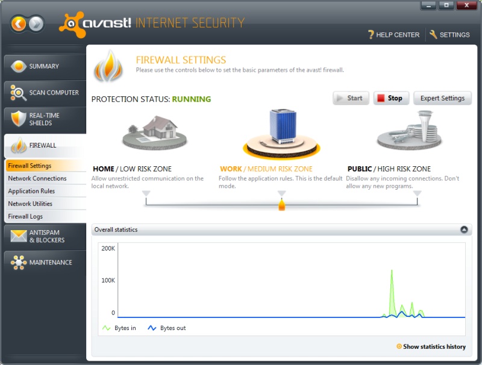
Task: Click the avast! logo icon
Action: 72,25
